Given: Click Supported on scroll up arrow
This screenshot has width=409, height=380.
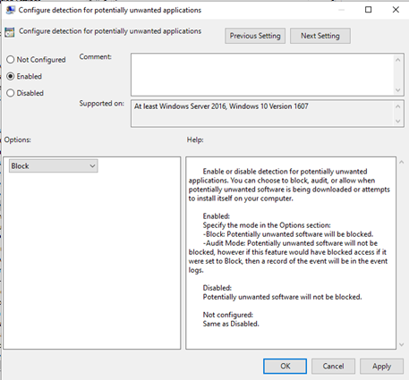Looking at the screenshot, I should pyautogui.click(x=397, y=106).
